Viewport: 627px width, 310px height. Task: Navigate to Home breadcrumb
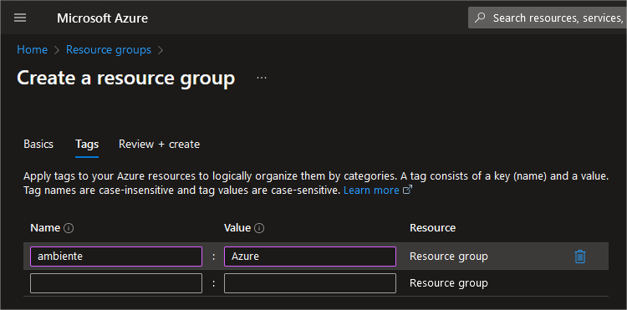point(32,49)
